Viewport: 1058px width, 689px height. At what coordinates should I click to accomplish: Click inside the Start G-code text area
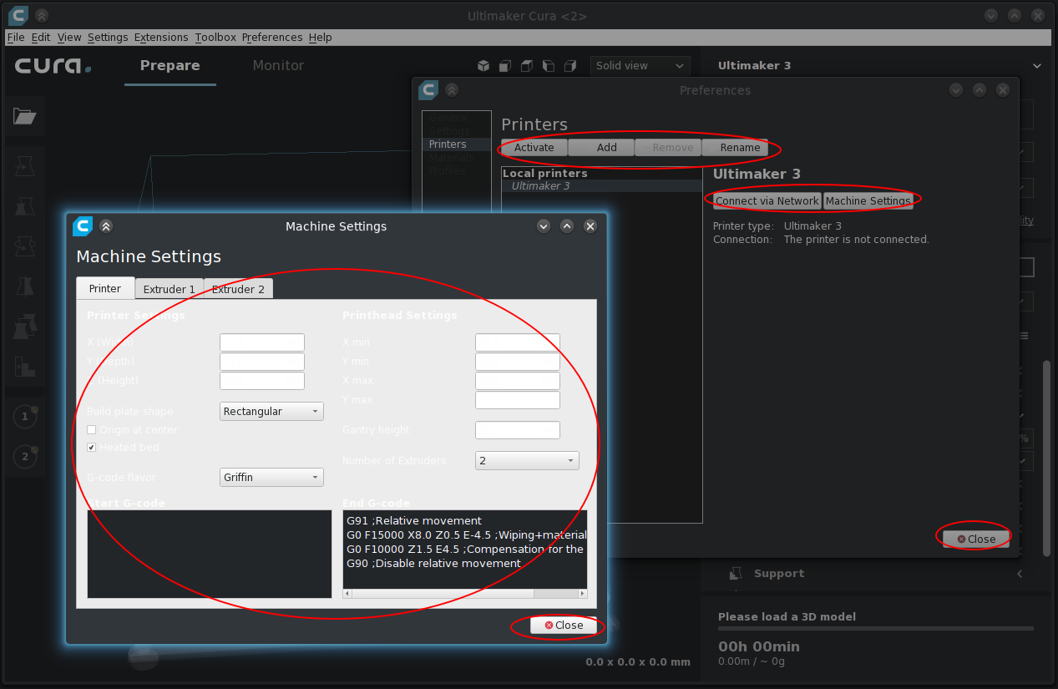coord(210,555)
